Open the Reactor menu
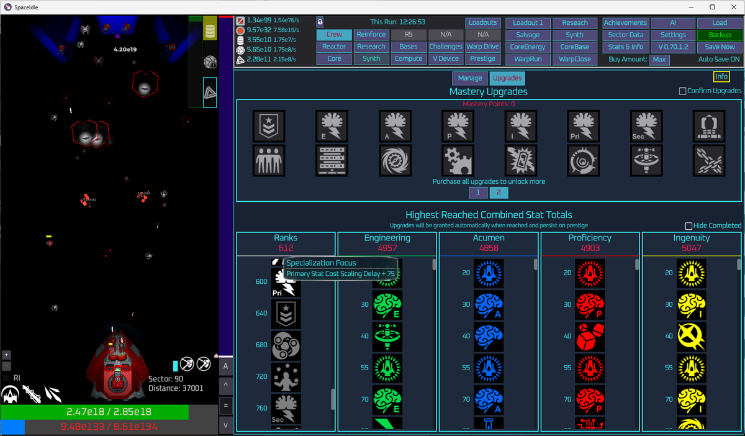Image resolution: width=745 pixels, height=436 pixels. coord(334,47)
